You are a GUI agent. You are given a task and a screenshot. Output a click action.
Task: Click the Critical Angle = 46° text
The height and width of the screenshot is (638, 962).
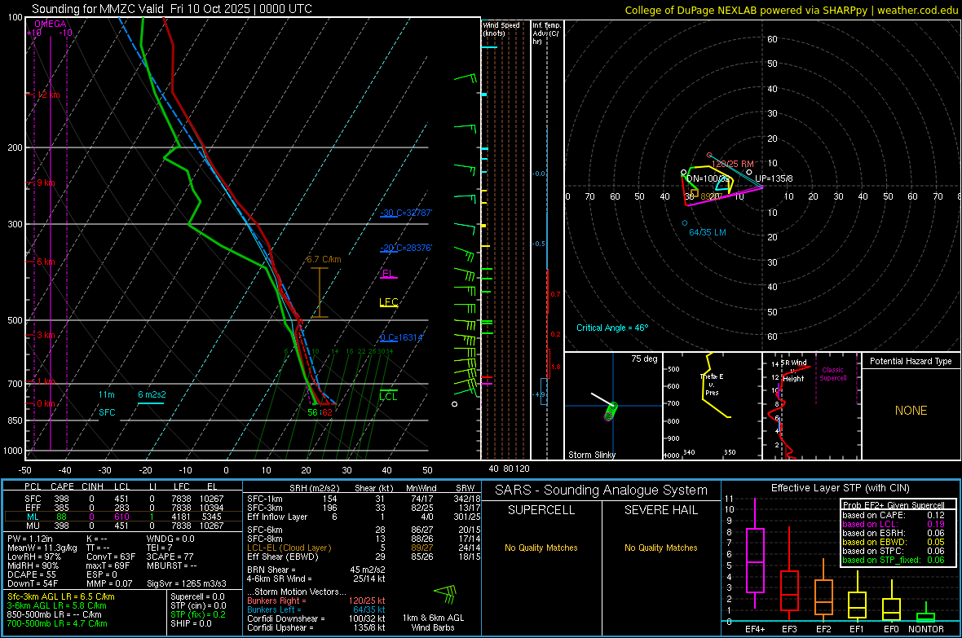tap(612, 328)
